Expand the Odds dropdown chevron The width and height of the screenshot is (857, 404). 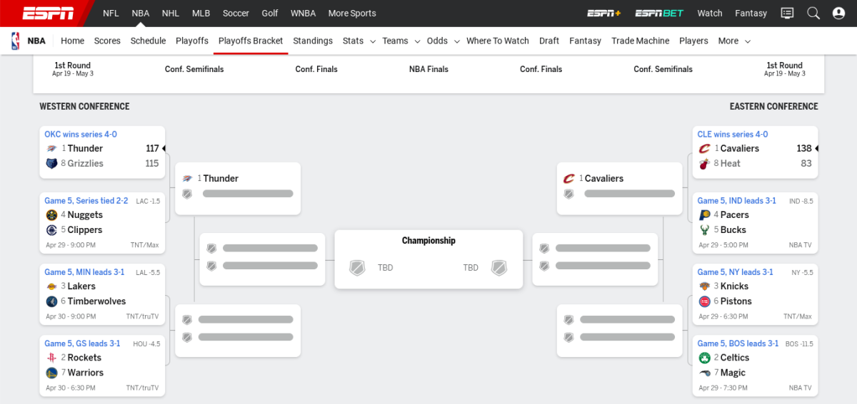click(x=456, y=41)
